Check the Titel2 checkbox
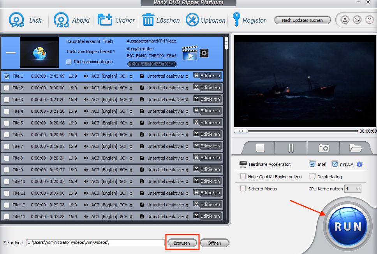377x254 pixels. tap(7, 88)
